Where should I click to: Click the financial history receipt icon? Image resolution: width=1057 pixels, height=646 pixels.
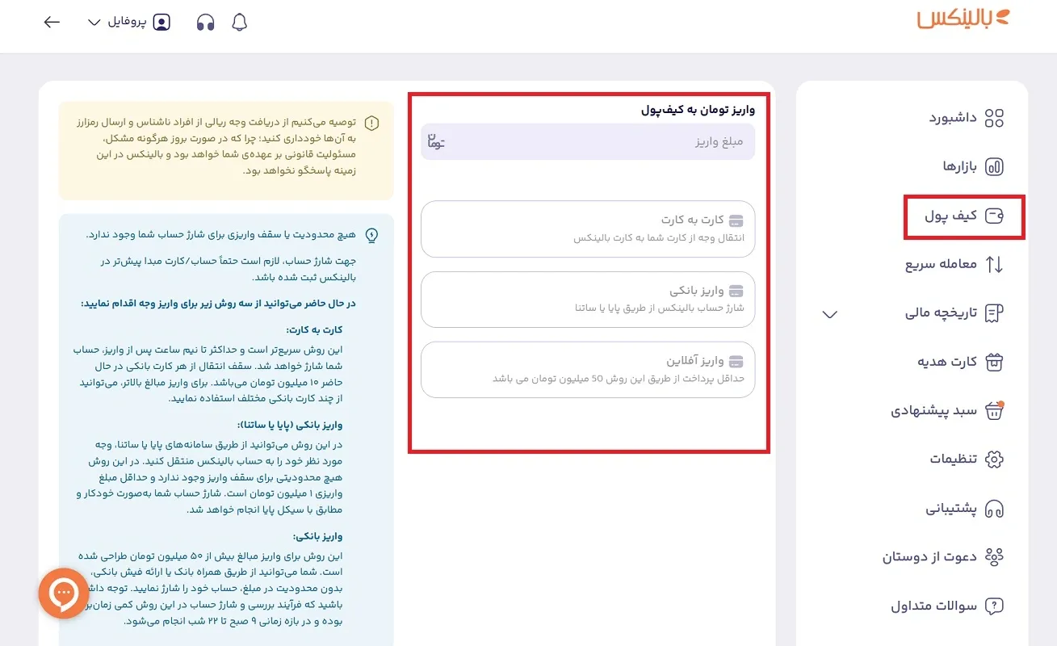pyautogui.click(x=995, y=313)
